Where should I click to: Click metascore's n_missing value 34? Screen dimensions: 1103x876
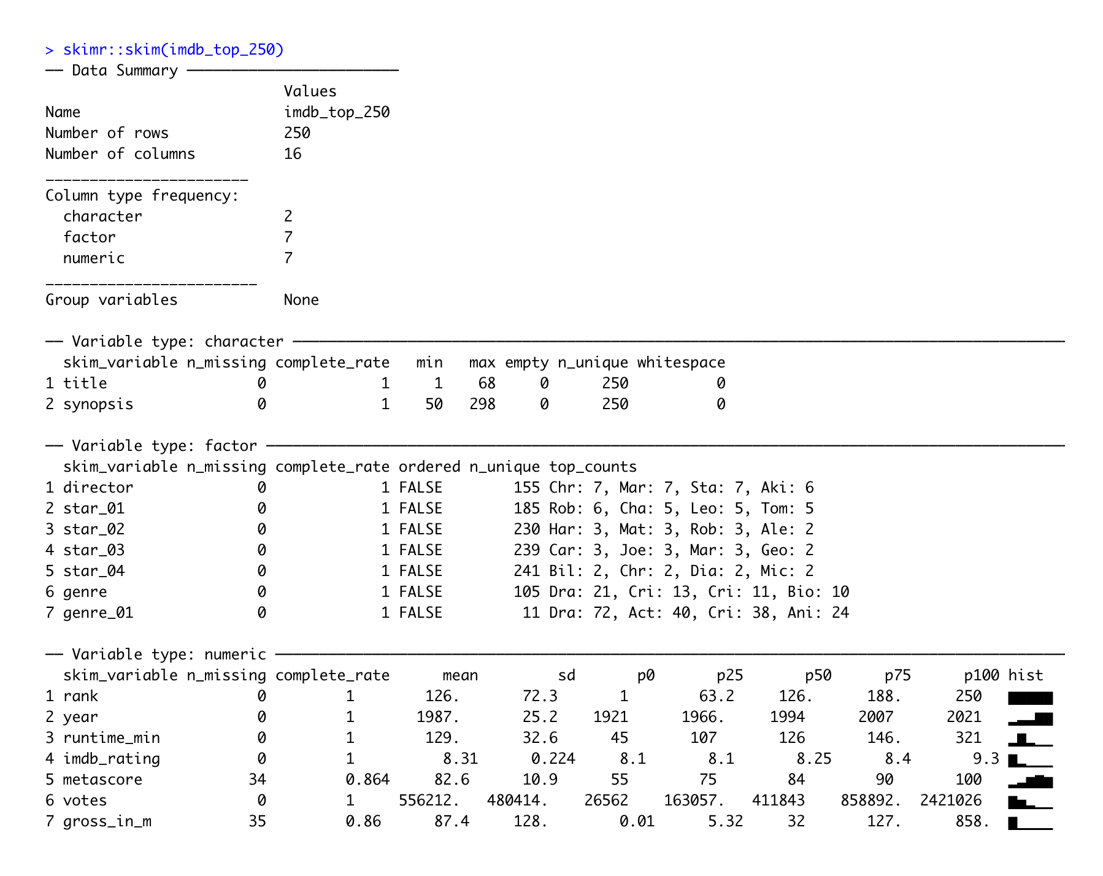257,780
